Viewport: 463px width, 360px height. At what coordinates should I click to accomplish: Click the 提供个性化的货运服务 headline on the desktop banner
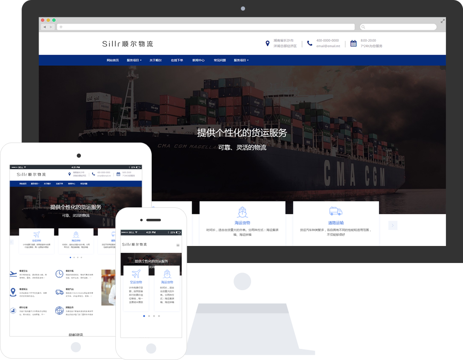click(242, 133)
